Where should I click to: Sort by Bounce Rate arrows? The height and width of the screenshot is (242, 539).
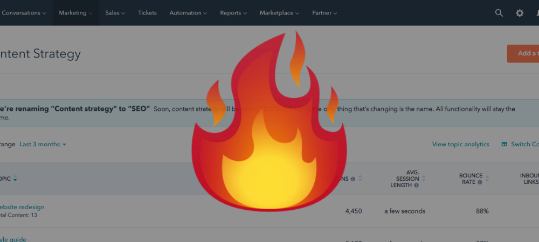pyautogui.click(x=487, y=179)
